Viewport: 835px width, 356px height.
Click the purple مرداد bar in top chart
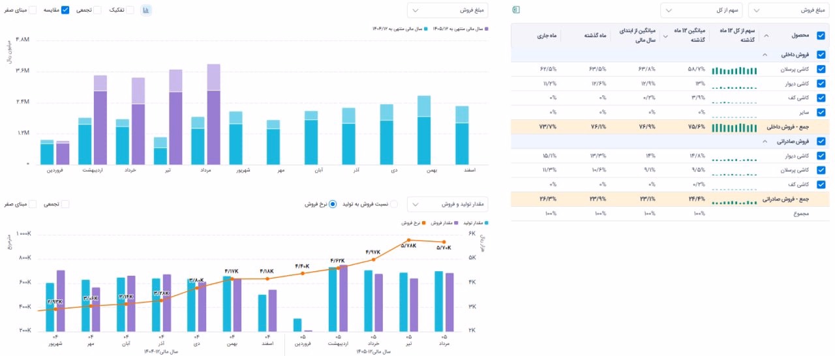click(x=214, y=127)
